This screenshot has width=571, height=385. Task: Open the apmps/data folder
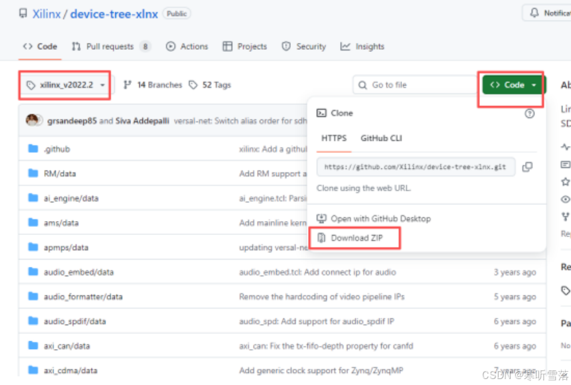[66, 248]
